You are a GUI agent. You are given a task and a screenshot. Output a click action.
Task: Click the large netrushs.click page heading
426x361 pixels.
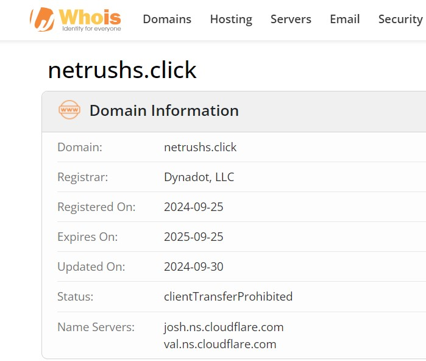[122, 71]
